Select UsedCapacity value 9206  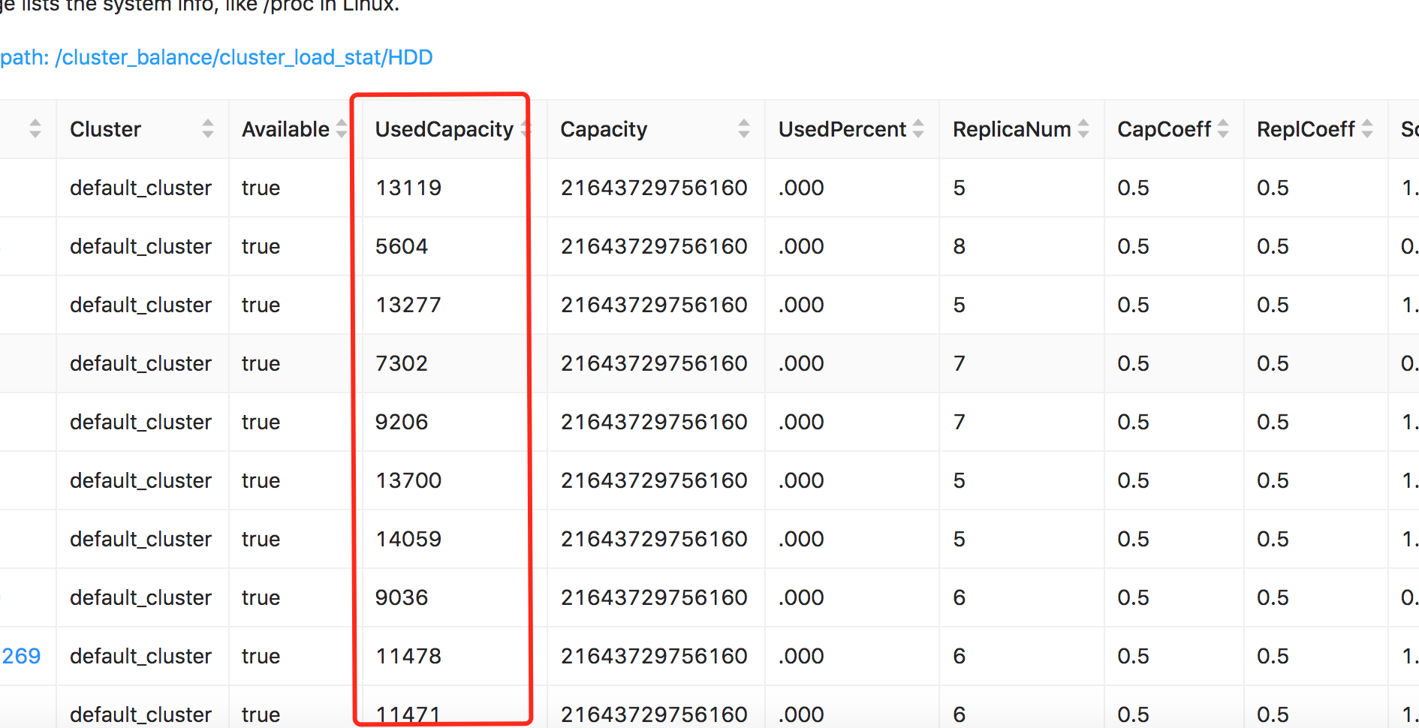[x=402, y=422]
